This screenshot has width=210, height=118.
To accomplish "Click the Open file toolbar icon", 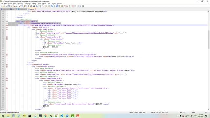I will [x=4, y=6].
